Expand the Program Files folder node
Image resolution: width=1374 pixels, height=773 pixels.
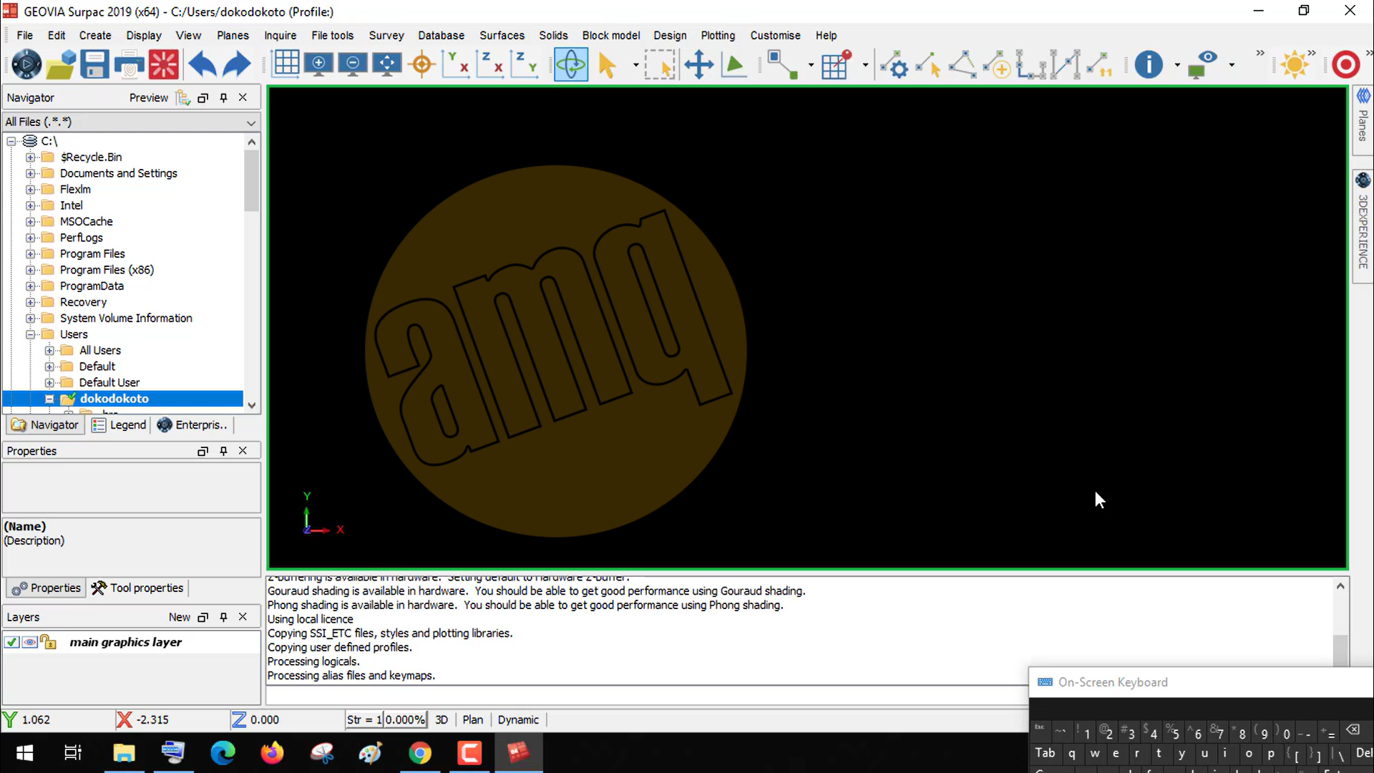pyautogui.click(x=30, y=253)
